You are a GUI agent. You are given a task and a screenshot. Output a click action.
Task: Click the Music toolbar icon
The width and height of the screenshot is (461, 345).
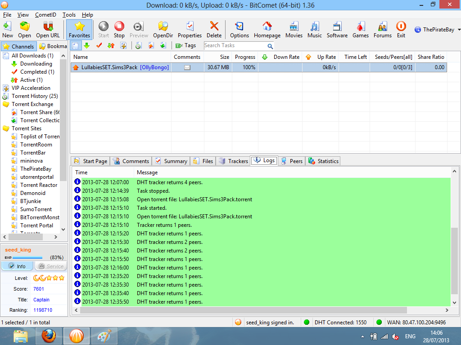coord(314,28)
